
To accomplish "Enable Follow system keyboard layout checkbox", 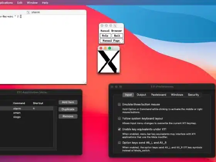I will click(x=119, y=118).
